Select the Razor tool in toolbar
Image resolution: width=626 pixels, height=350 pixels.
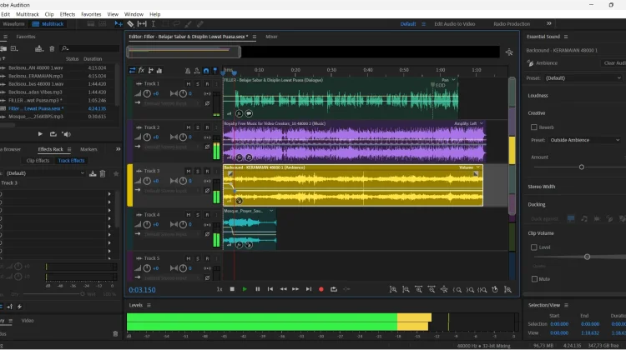[130, 24]
